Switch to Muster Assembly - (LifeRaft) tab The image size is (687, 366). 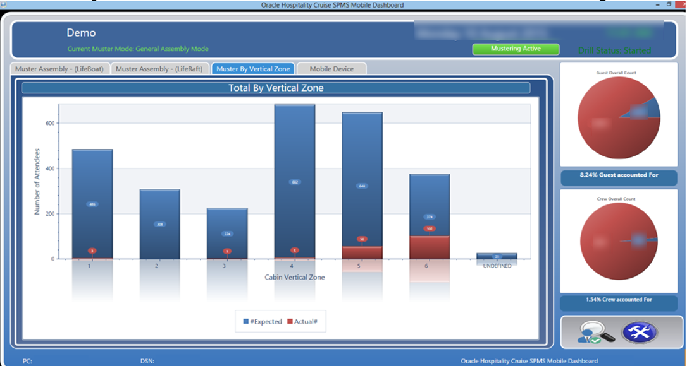pyautogui.click(x=159, y=69)
